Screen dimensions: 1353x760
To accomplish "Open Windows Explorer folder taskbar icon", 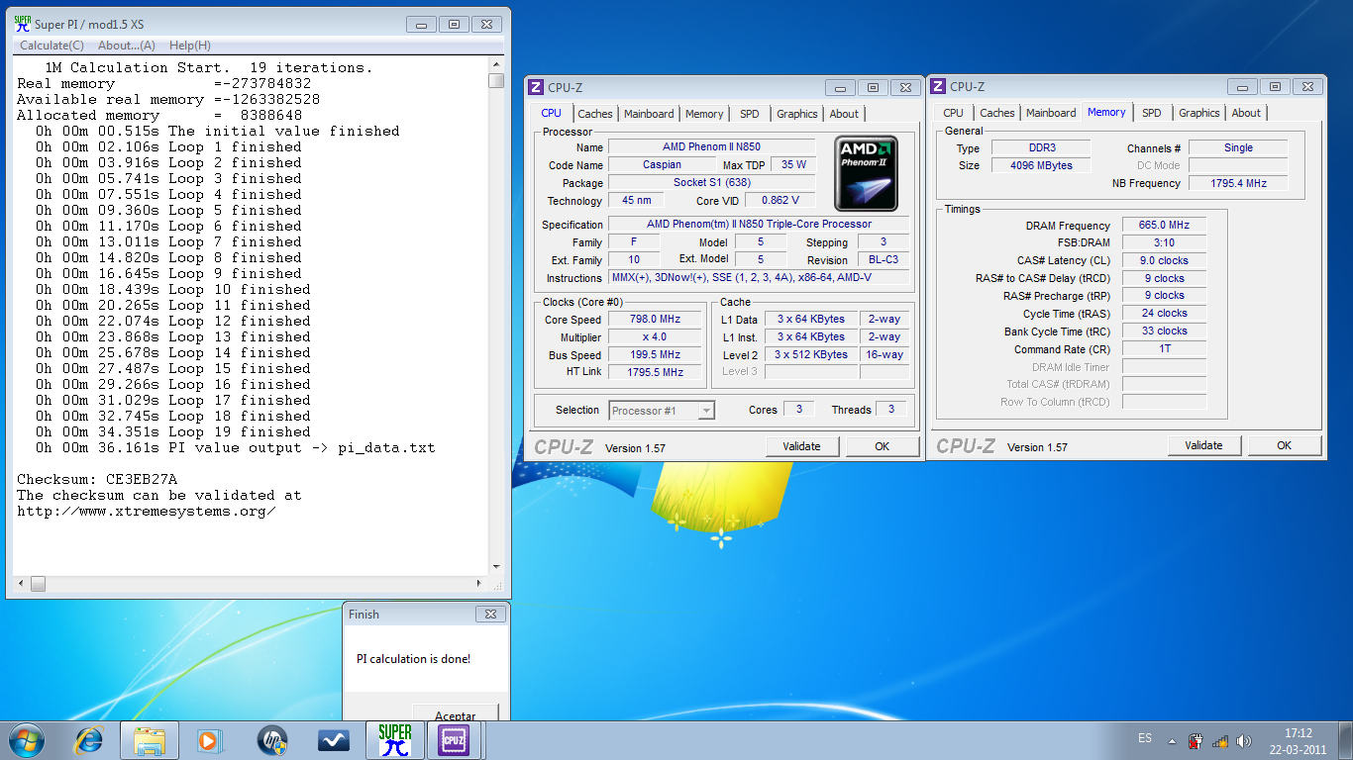I will pos(149,739).
